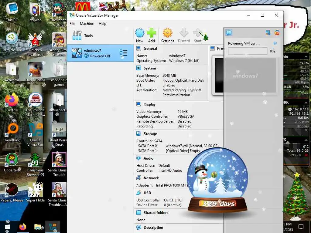The image size is (311, 233).
Task: Open Undertale desktop shortcut
Action: click(12, 162)
